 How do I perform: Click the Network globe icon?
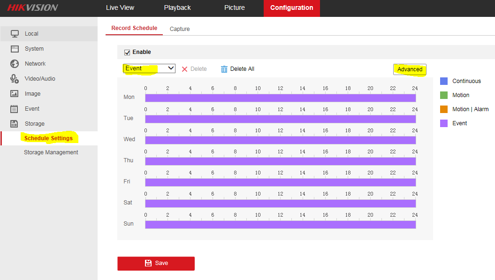click(15, 64)
